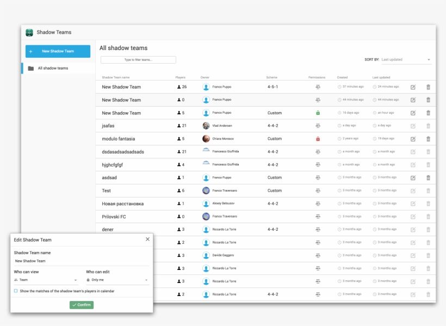446x326 pixels.
Task: Click the filter teams search field
Action: pyautogui.click(x=138, y=60)
